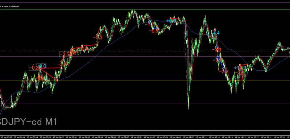290x139 pixels.
Task: Select the yellow horizontal level line
Action: (145, 81)
